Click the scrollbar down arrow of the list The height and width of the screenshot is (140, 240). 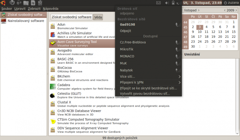pos(237,134)
